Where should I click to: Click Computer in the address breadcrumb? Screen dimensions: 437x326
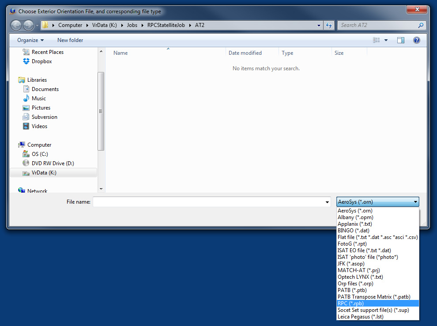pyautogui.click(x=70, y=25)
